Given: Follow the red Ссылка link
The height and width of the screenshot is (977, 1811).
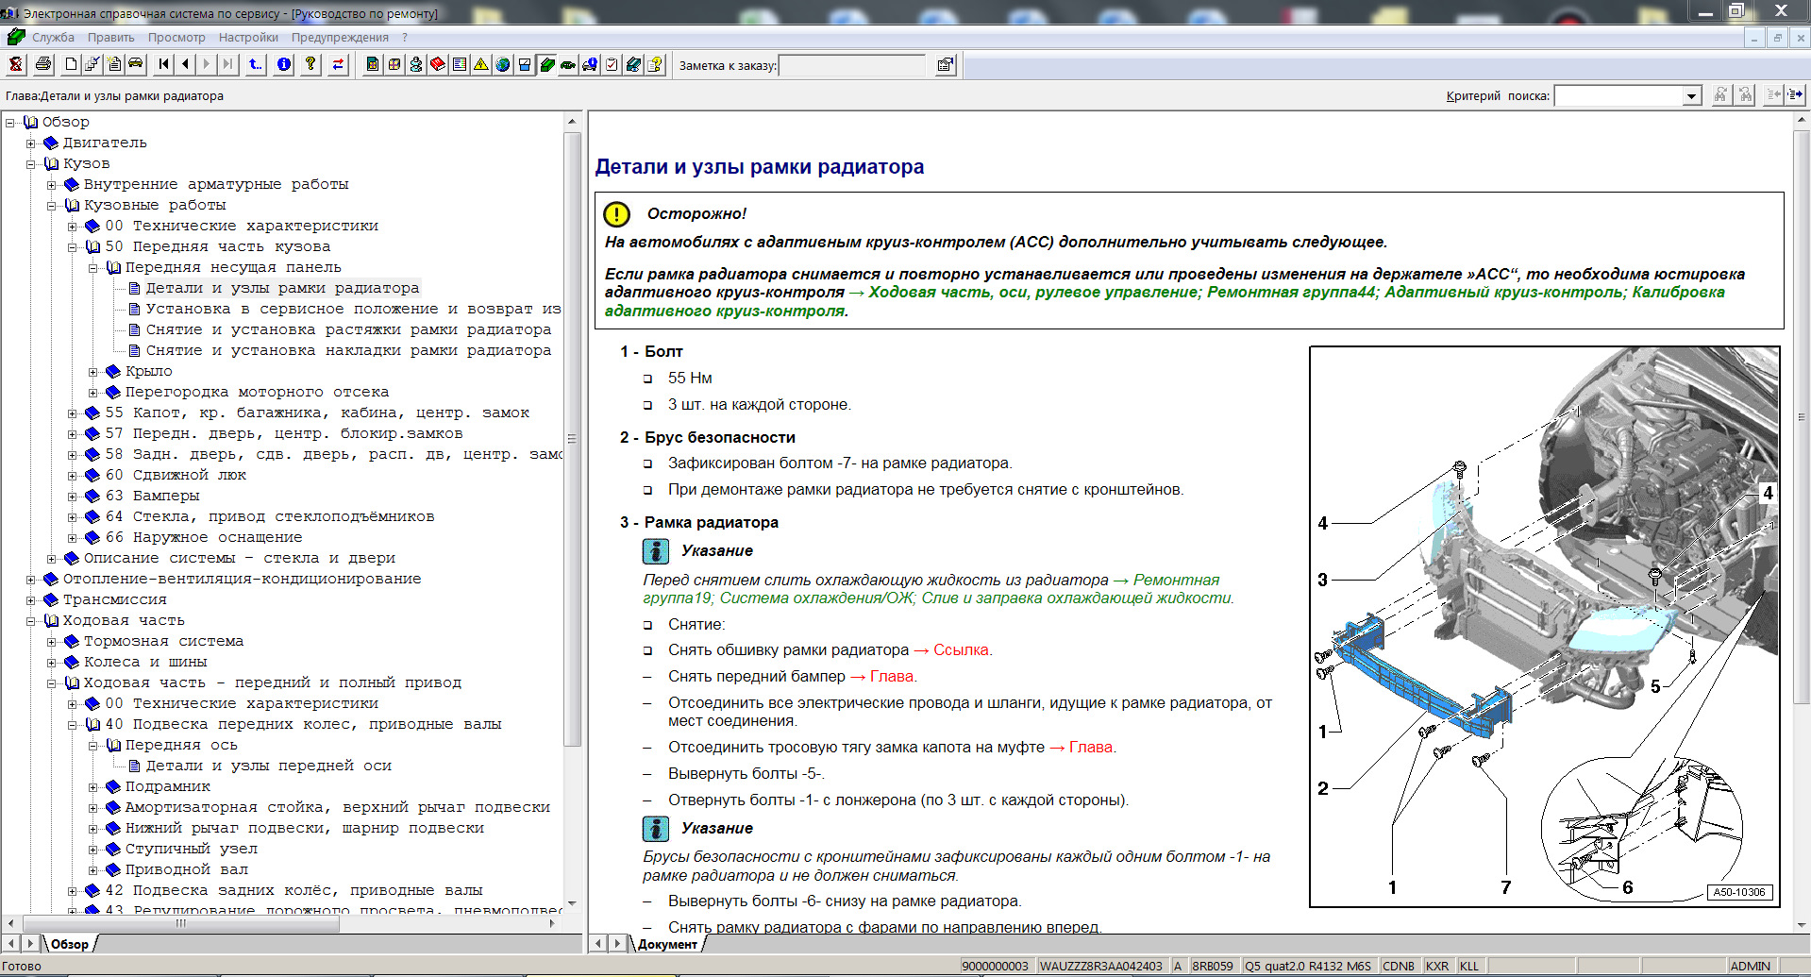Looking at the screenshot, I should pos(961,650).
